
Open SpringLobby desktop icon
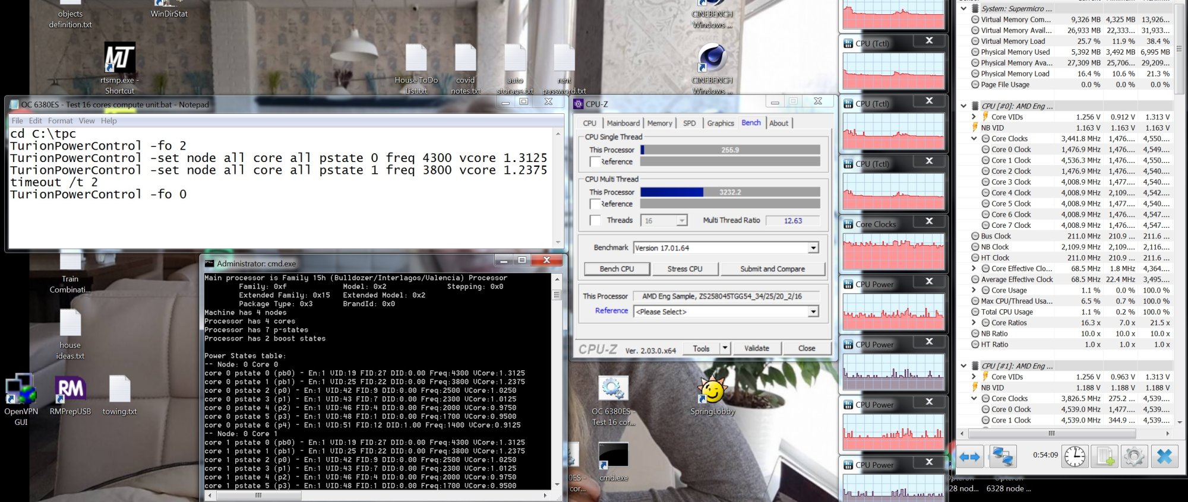712,396
